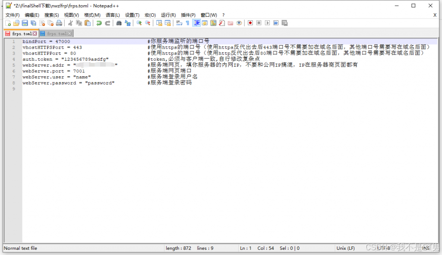This screenshot has height=255, width=442.
Task: Save the current file with floppy icon
Action: (25, 23)
